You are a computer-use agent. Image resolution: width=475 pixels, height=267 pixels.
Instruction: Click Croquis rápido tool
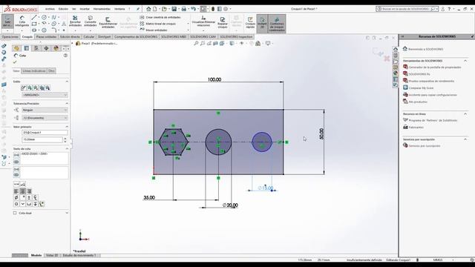click(250, 23)
